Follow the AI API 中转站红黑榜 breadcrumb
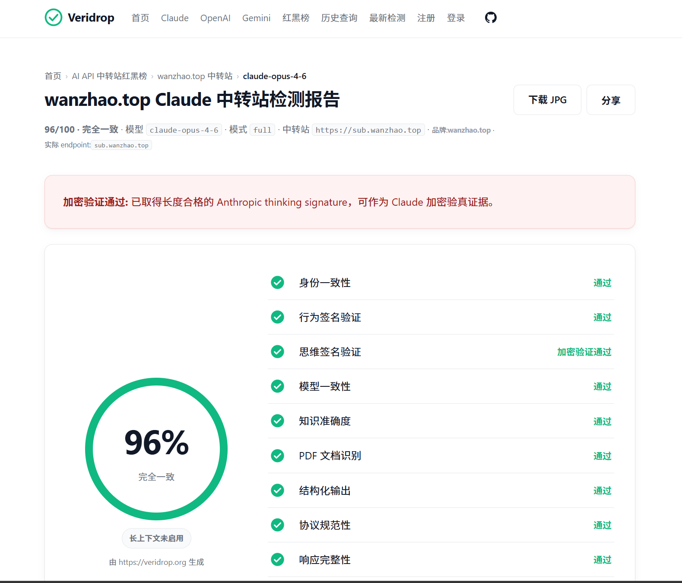The image size is (682, 583). (109, 76)
